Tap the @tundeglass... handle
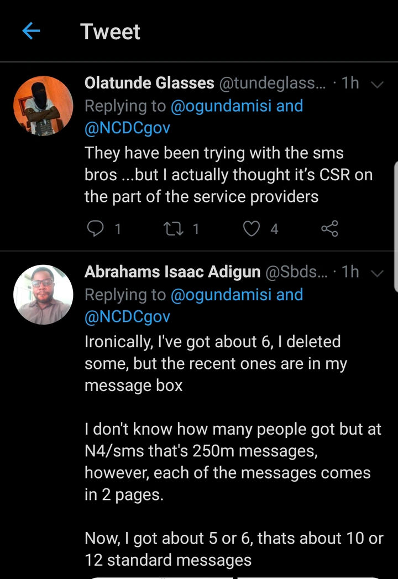Screen dimensions: 398x579 273,84
